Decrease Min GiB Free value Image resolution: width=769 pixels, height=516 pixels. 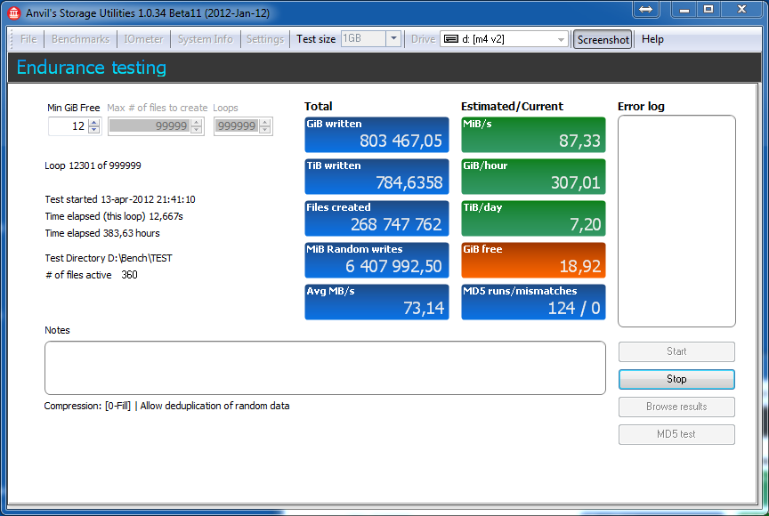click(94, 130)
